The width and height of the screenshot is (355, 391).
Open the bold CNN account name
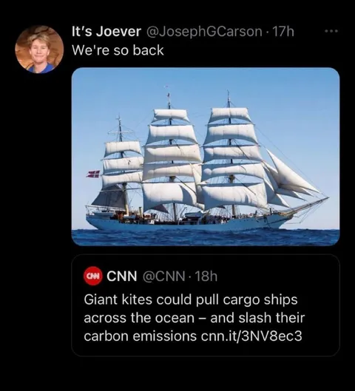(x=122, y=276)
